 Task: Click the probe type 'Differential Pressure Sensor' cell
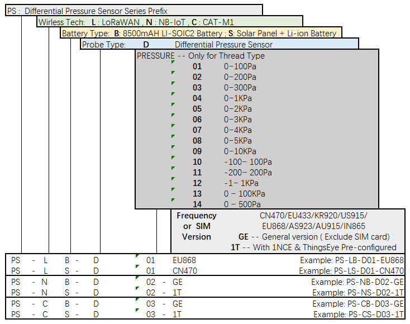click(223, 45)
